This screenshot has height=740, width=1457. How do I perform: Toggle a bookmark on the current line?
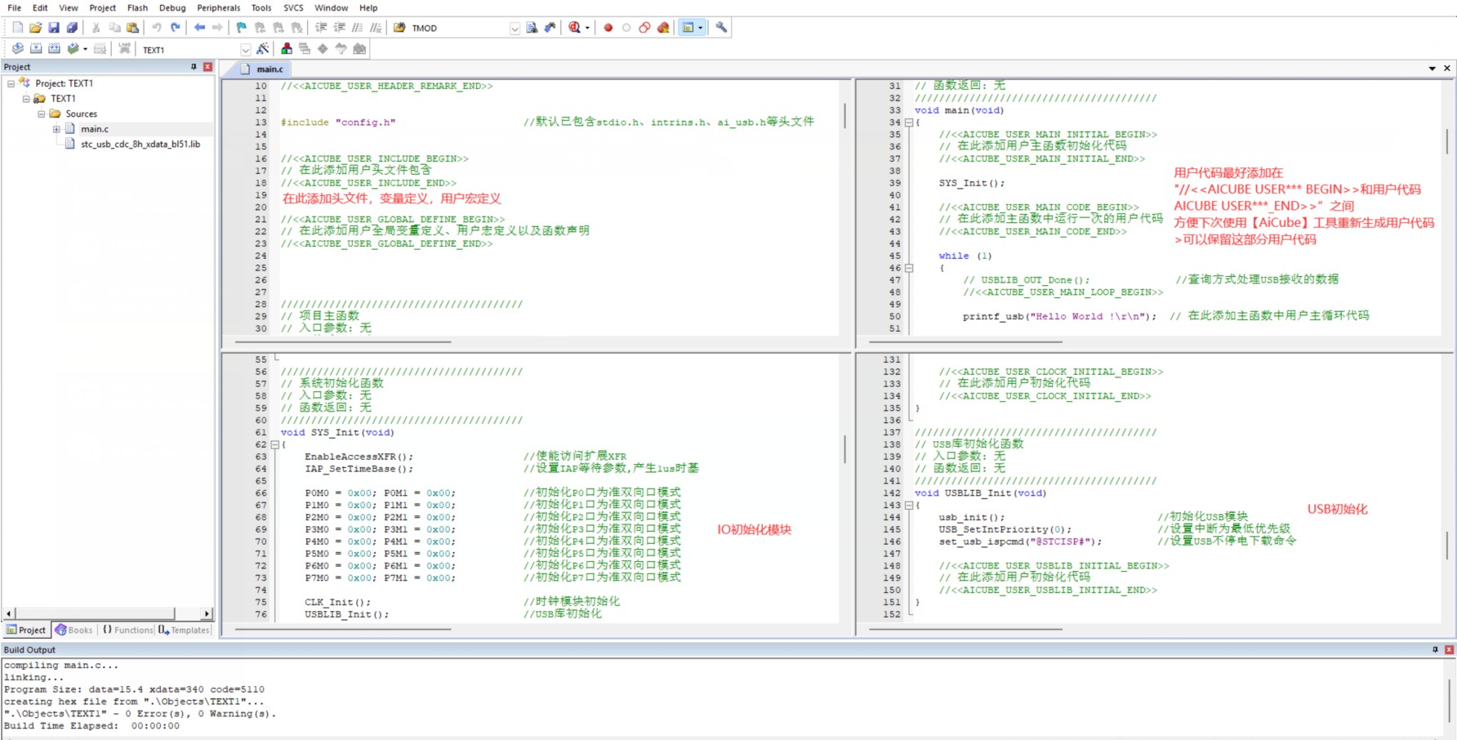(242, 28)
